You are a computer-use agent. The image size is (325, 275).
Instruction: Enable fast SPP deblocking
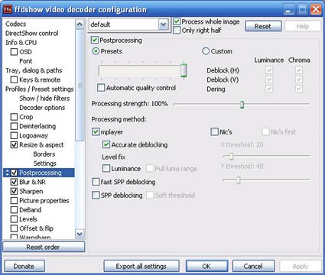tap(96, 182)
